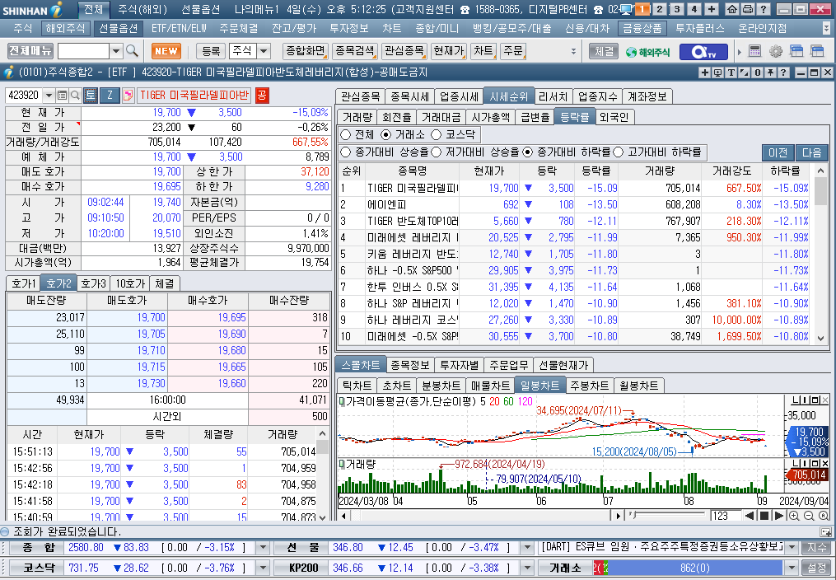
Task: Expand the 코스닥 ticker dropdown
Action: coord(263,568)
